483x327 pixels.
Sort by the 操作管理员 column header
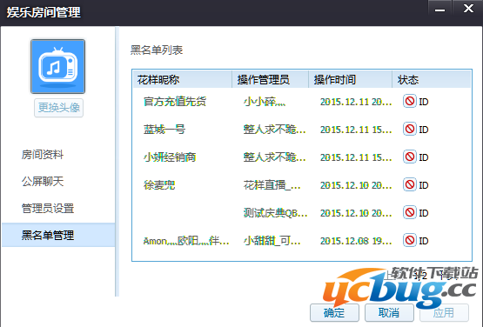(270, 80)
